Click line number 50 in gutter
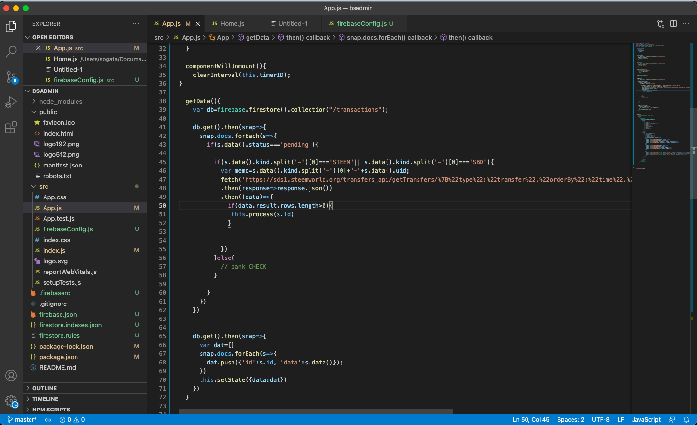Screen dimensions: 697x425 (162, 206)
